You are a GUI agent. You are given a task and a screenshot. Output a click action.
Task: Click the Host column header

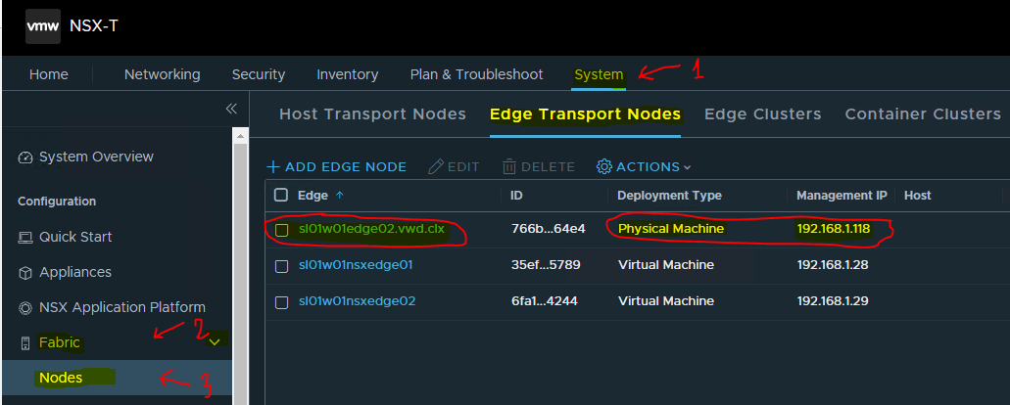tap(917, 196)
